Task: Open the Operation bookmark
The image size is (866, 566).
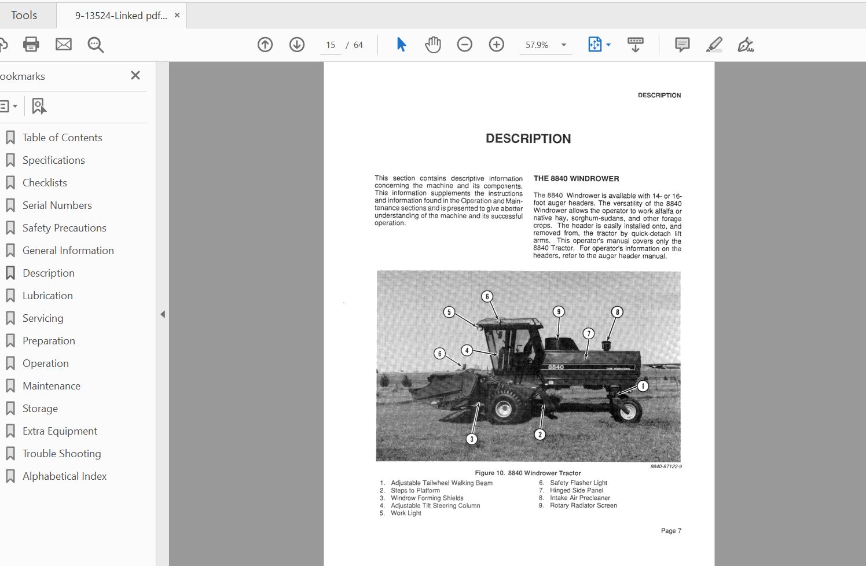Action: 46,363
